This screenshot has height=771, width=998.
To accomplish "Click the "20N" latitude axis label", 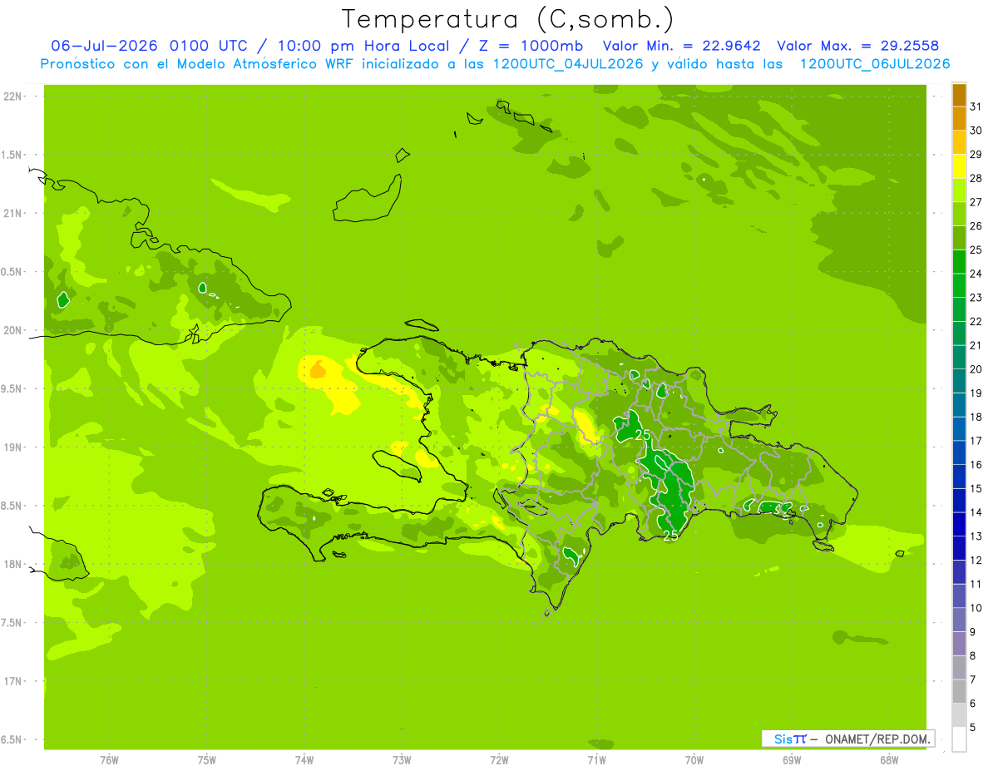I will coord(12,330).
